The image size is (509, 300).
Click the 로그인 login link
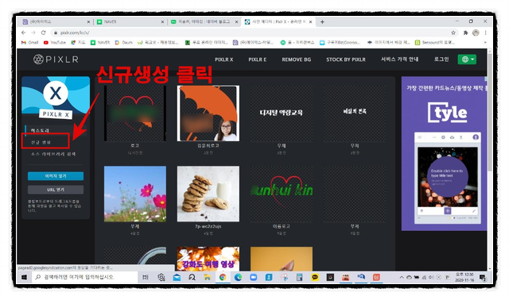(441, 60)
